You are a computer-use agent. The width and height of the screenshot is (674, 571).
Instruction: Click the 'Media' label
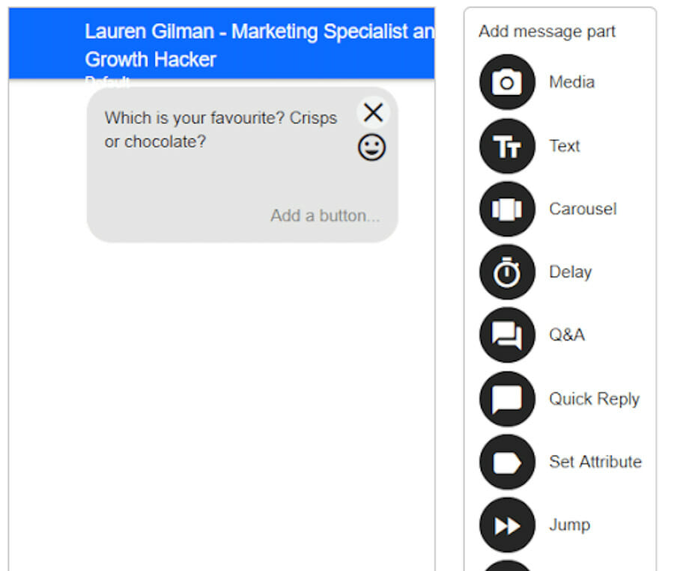click(x=571, y=82)
